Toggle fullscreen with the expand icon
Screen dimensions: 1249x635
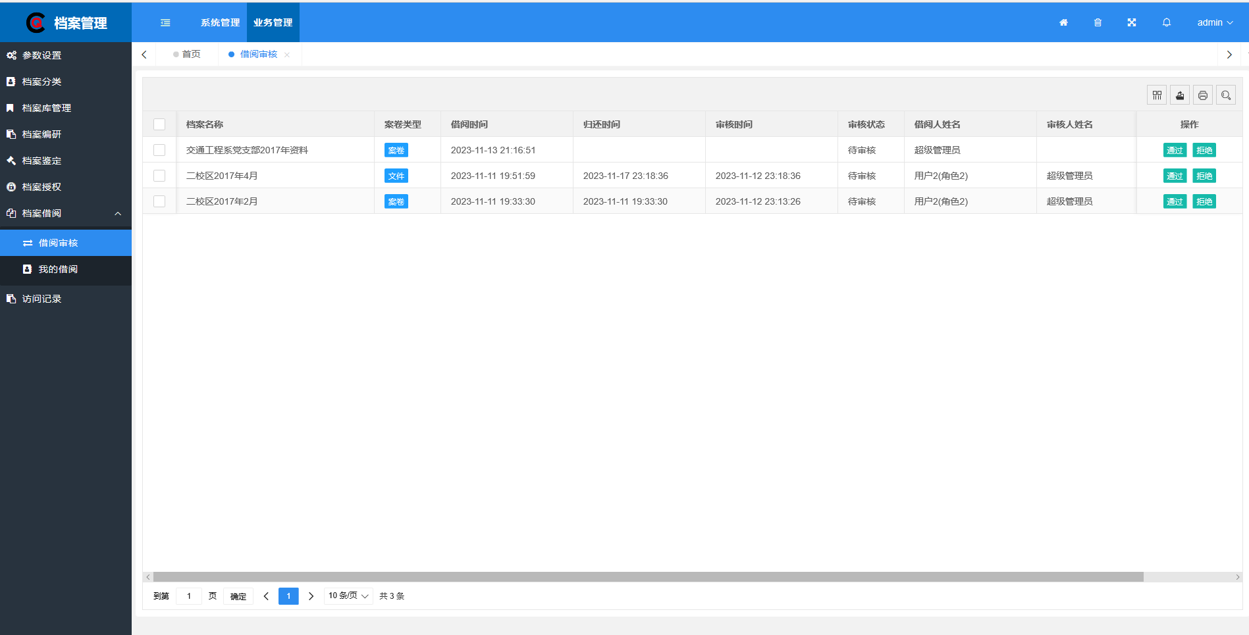[x=1132, y=22]
